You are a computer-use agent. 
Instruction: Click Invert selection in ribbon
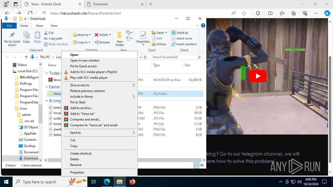click(x=184, y=44)
